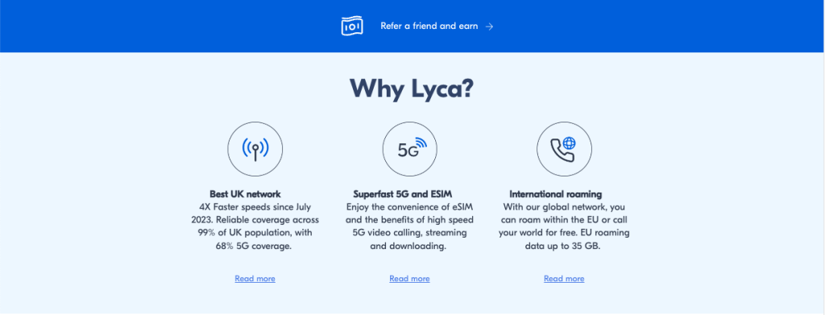This screenshot has width=825, height=315.
Task: Select the International roaming heading
Action: coord(556,194)
